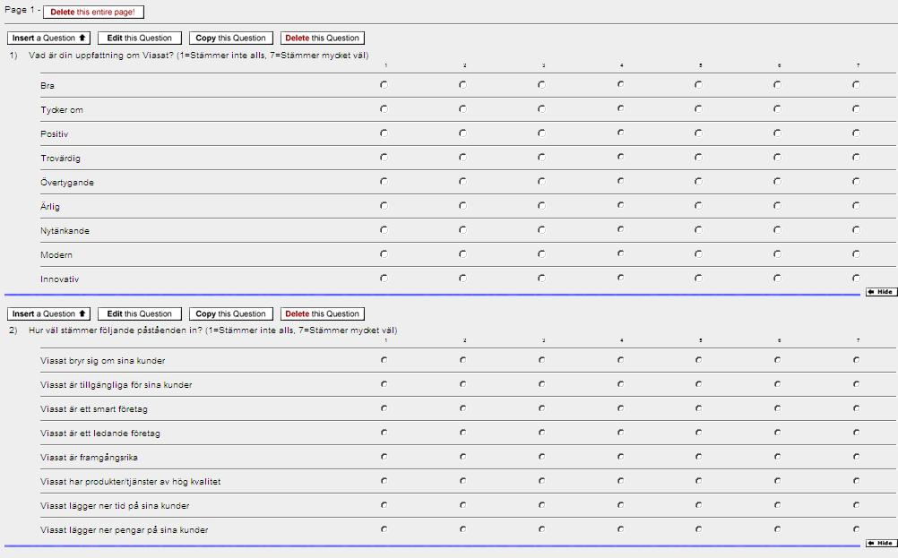The image size is (898, 558).
Task: Insert a question above question 2
Action: tap(48, 314)
